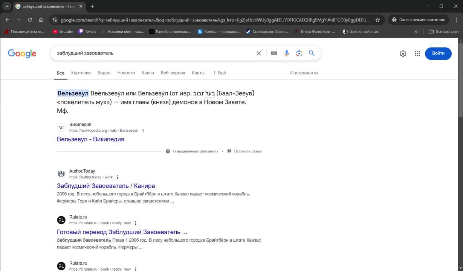Expand the 'Ещё' search filters menu

(219, 73)
